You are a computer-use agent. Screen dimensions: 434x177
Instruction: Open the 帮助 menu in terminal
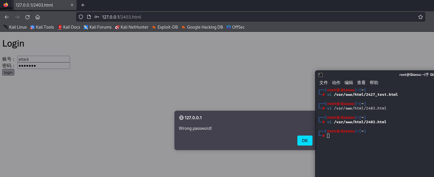pos(374,83)
